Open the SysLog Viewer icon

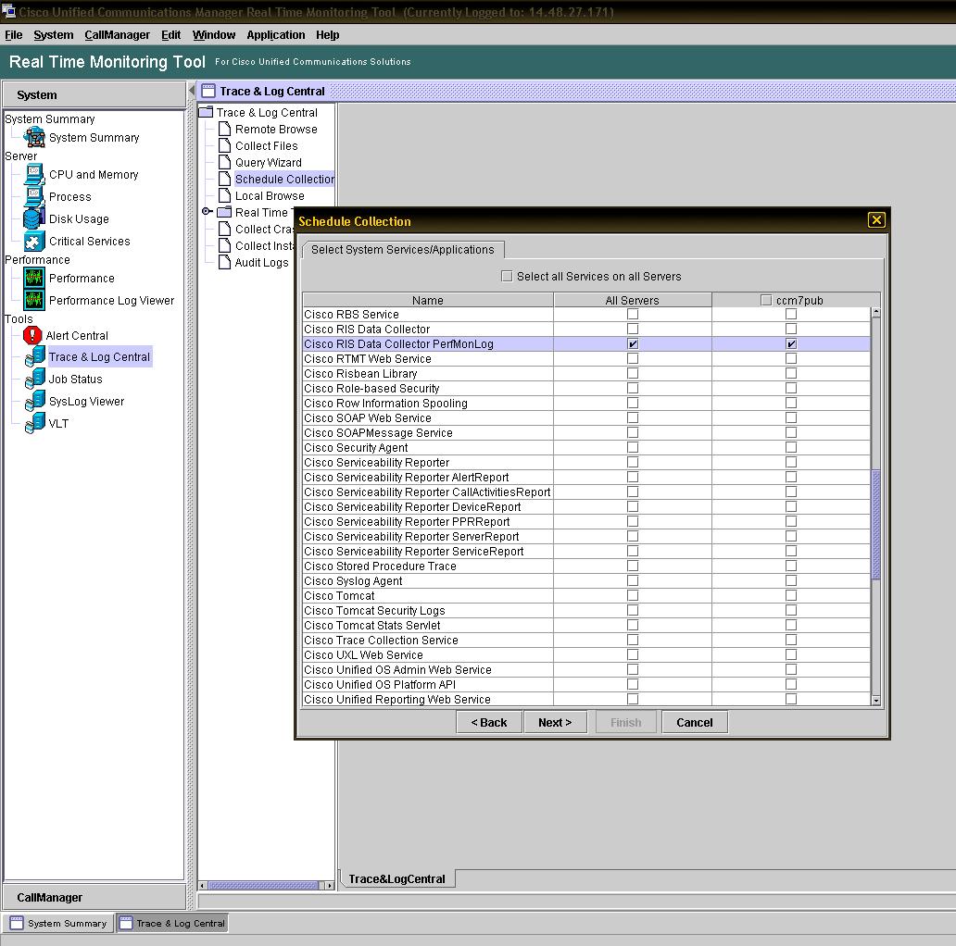coord(35,402)
